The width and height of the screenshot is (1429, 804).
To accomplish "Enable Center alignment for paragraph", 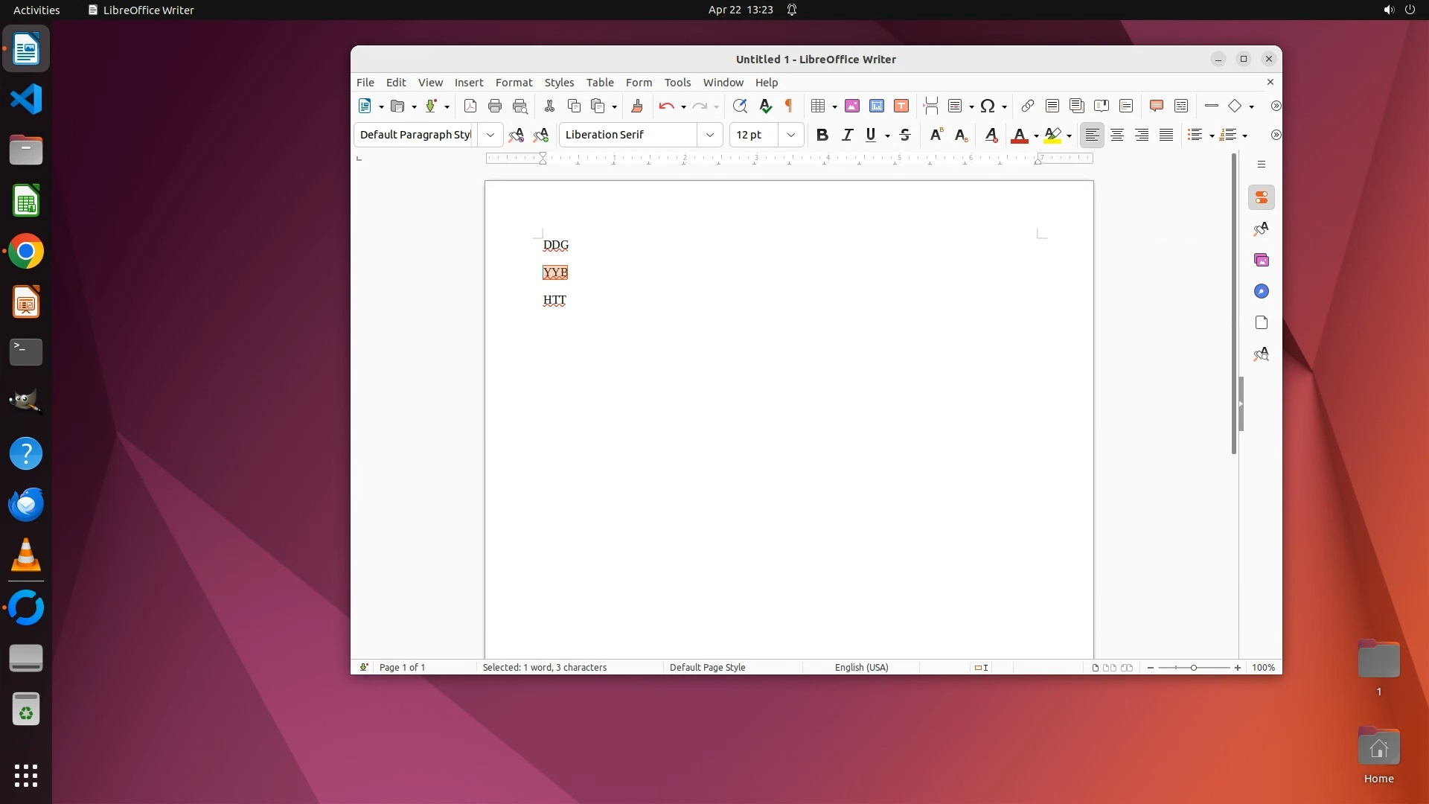I will [x=1116, y=135].
